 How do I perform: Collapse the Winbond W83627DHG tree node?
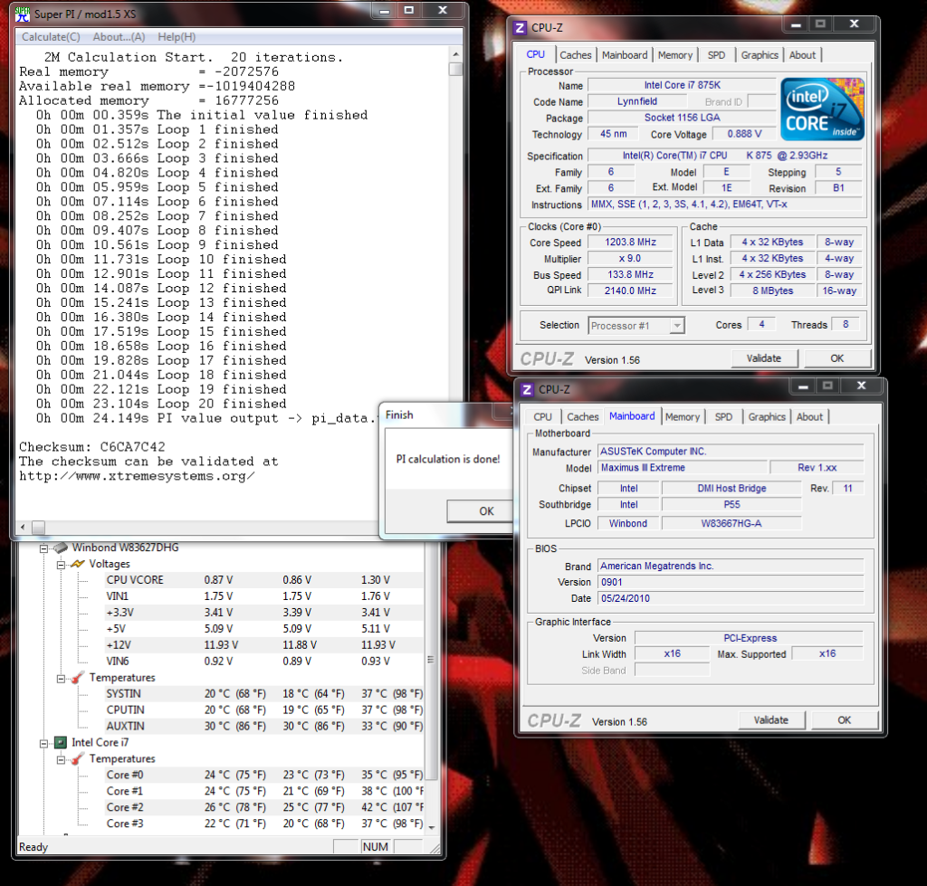point(43,548)
